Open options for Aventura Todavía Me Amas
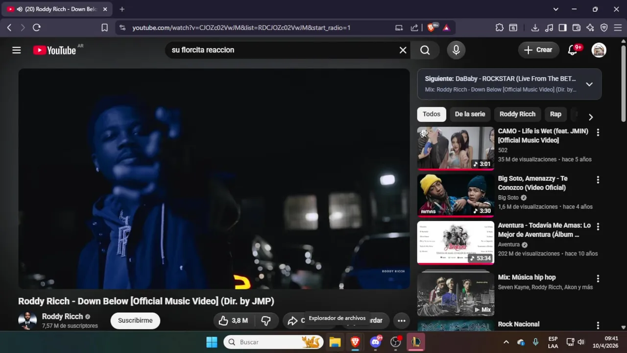Screen dimensions: 627x353 (x=598, y=227)
